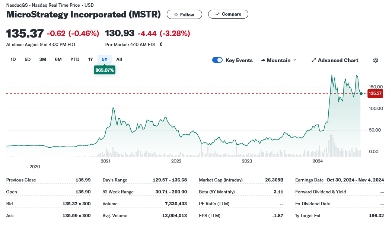Click the red 135.37 price marker label

pos(375,93)
